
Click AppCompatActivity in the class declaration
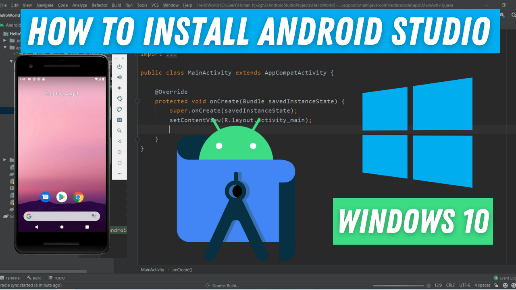pos(295,73)
